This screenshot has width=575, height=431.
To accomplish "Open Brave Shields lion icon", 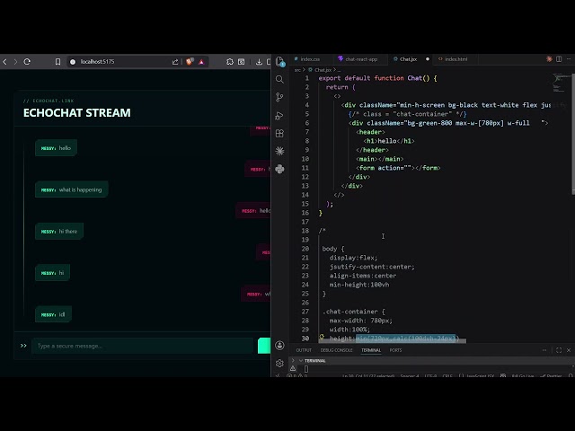I will [x=190, y=62].
